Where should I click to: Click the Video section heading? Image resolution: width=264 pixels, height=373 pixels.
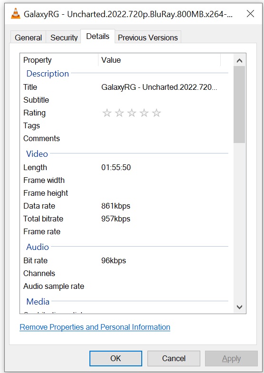(37, 153)
